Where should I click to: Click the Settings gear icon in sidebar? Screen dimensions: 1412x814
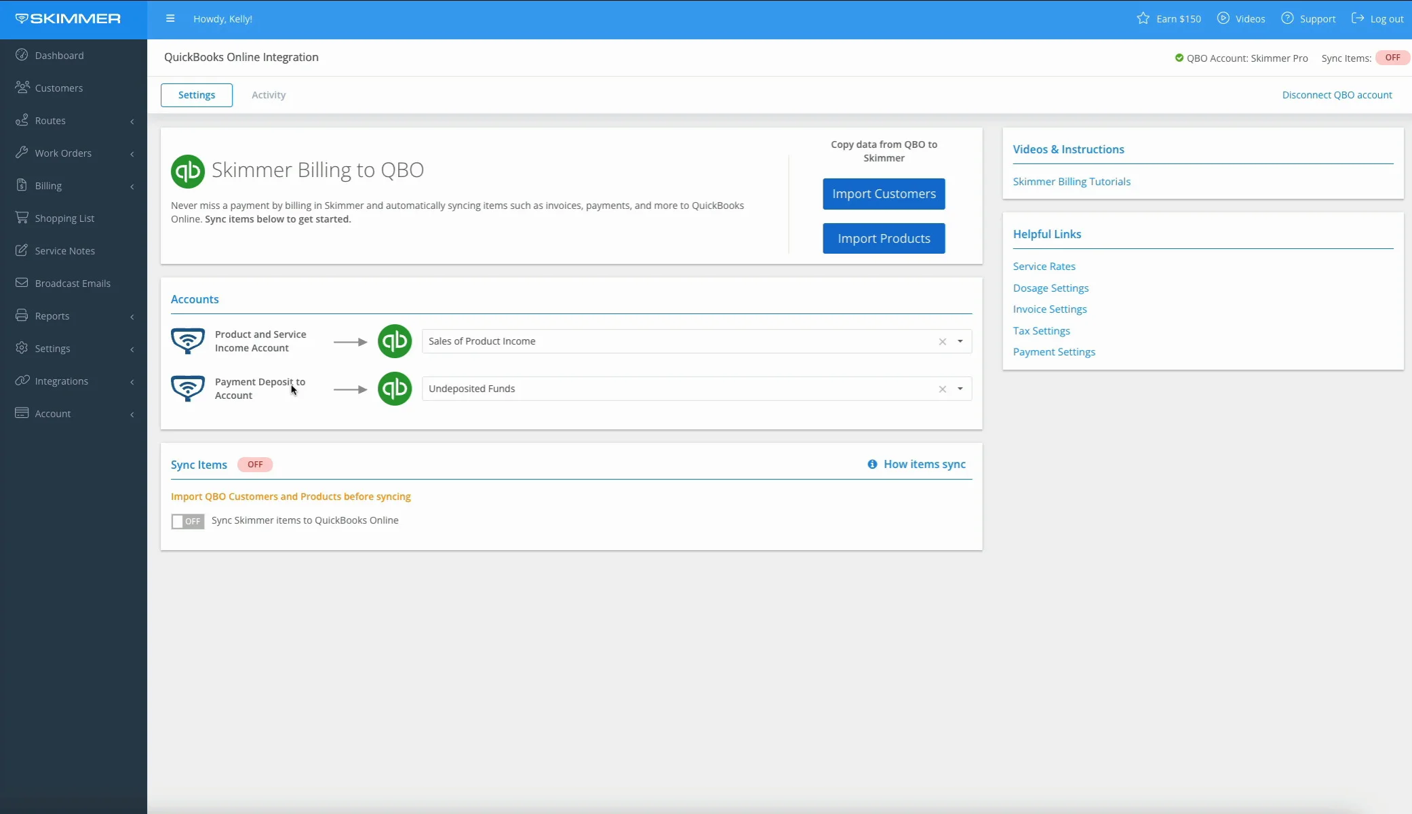point(22,348)
